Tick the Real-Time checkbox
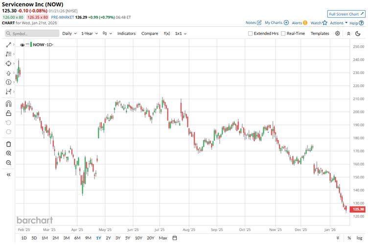Screen dimensions: 368x245 click(x=283, y=34)
